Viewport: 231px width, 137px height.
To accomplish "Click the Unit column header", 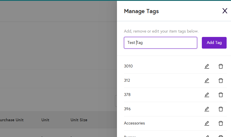I will pos(45,120).
